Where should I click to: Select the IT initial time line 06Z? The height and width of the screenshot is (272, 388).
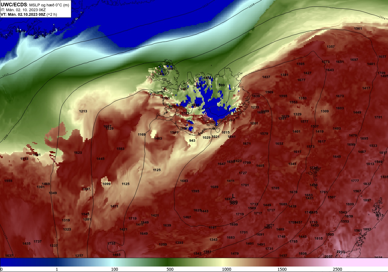click(22, 10)
